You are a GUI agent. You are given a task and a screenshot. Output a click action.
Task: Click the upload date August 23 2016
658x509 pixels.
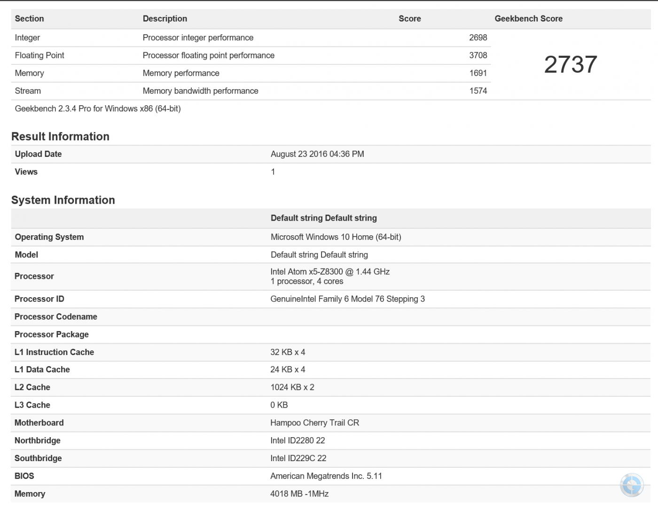(317, 154)
